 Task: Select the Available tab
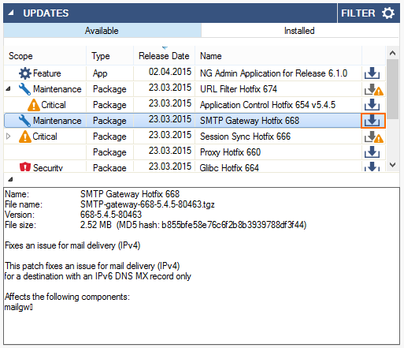click(102, 31)
